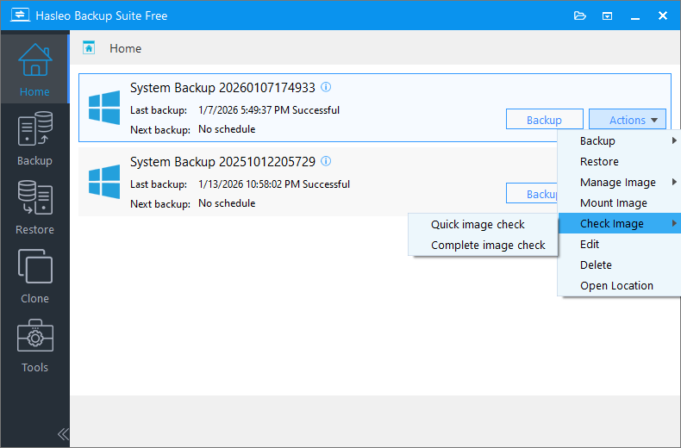Collapse the sidebar with the double chevron

point(63,433)
